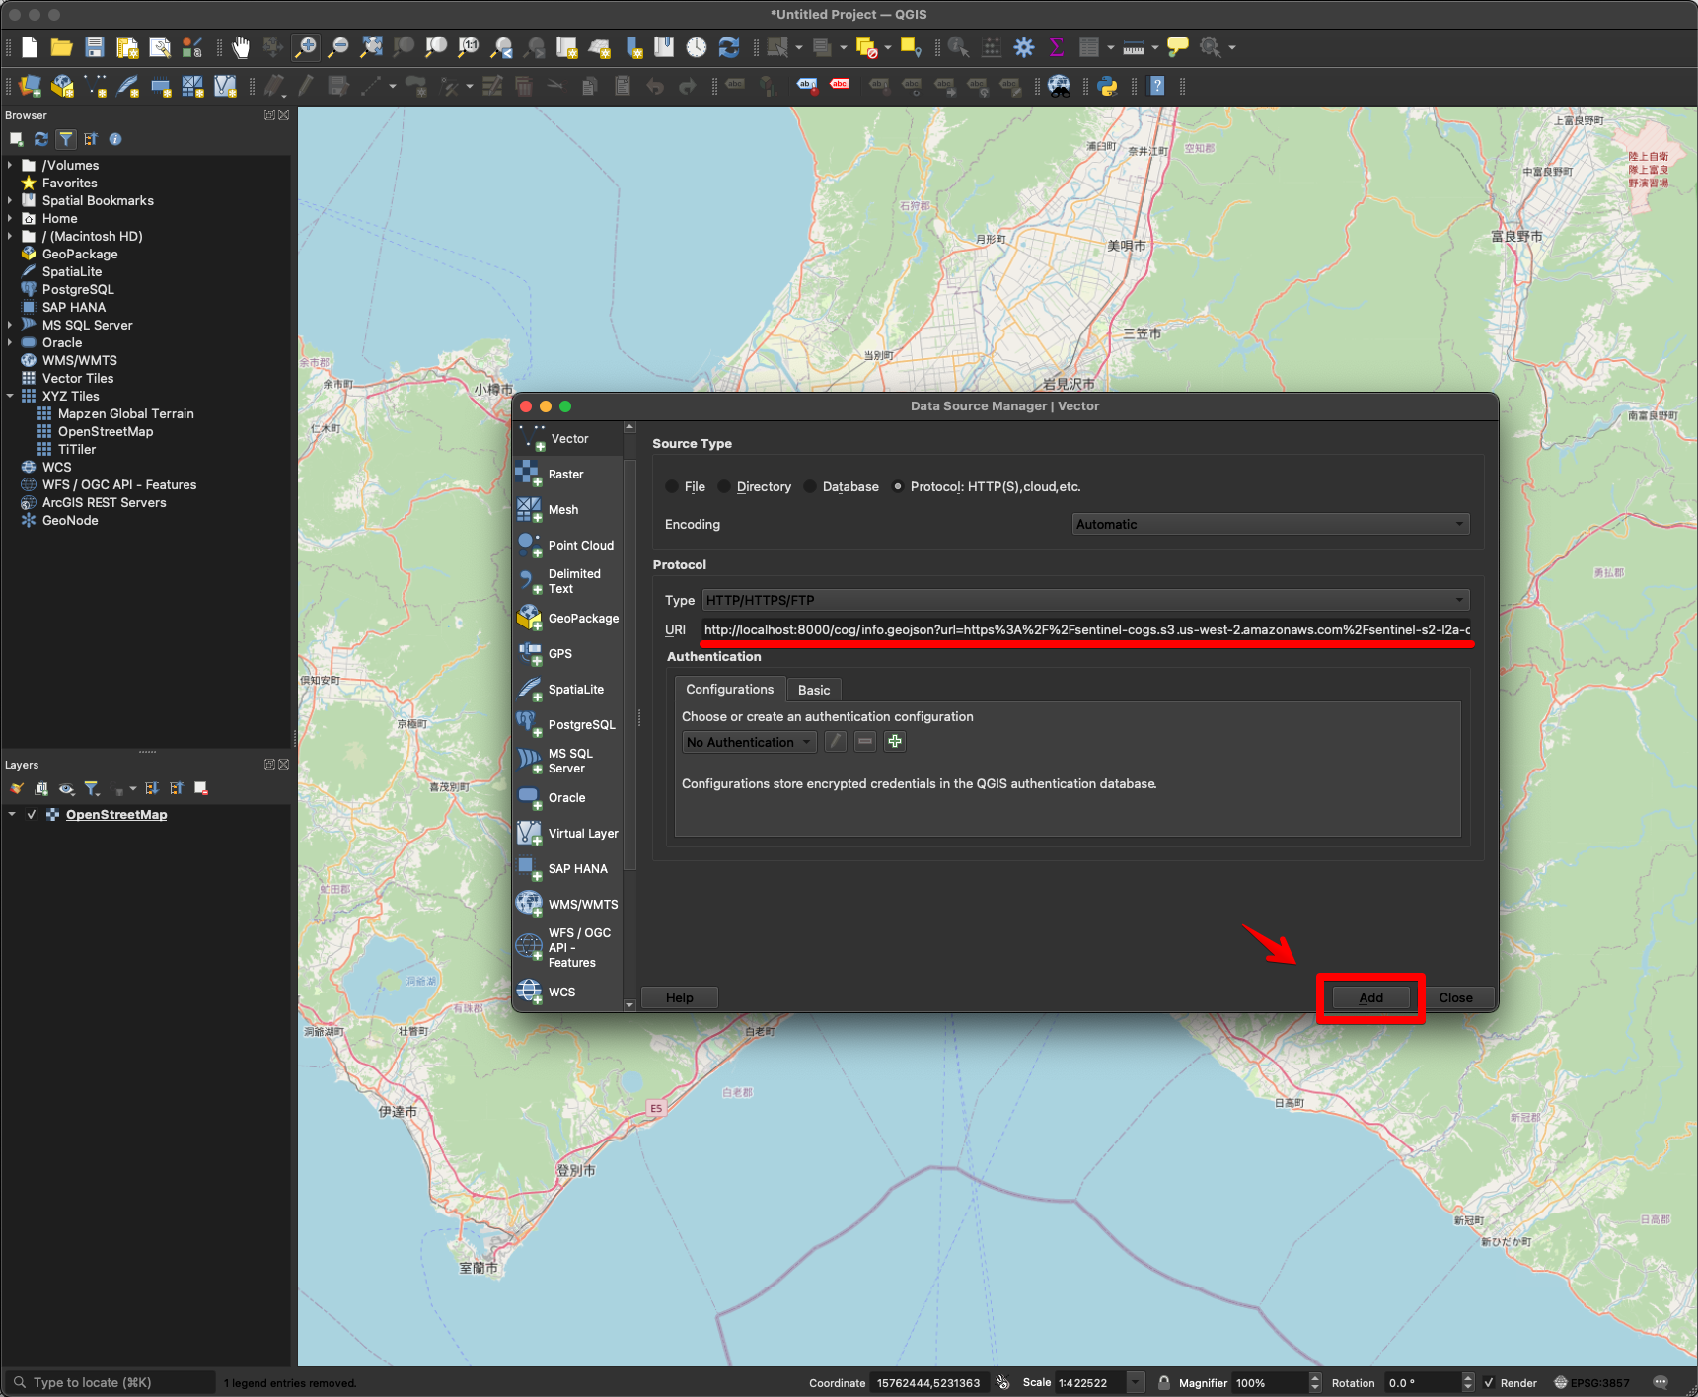
Task: Click the Statistical Summary sigma icon
Action: pyautogui.click(x=1057, y=47)
